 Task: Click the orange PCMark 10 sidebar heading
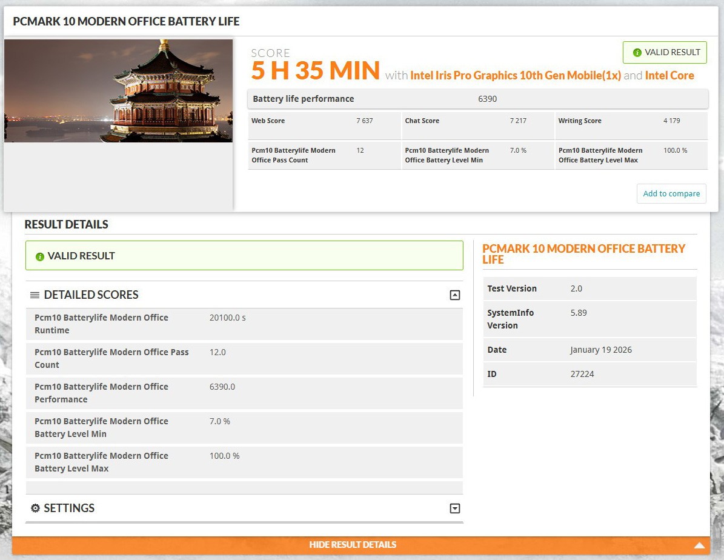pos(583,254)
